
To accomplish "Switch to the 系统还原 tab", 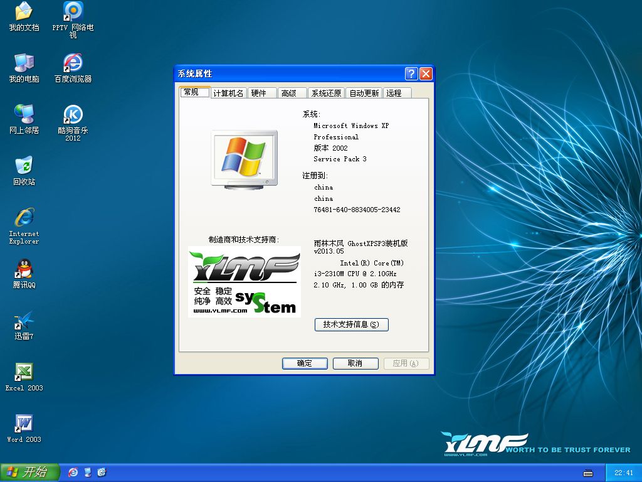I will pos(326,94).
